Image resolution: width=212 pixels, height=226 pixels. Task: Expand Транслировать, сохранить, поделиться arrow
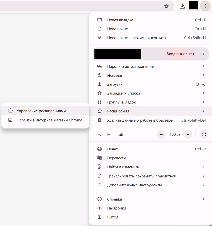(204, 176)
